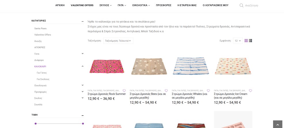Open the Για Γάτες subcategory link
Screen dimensions: 284x128
[x=42, y=73]
